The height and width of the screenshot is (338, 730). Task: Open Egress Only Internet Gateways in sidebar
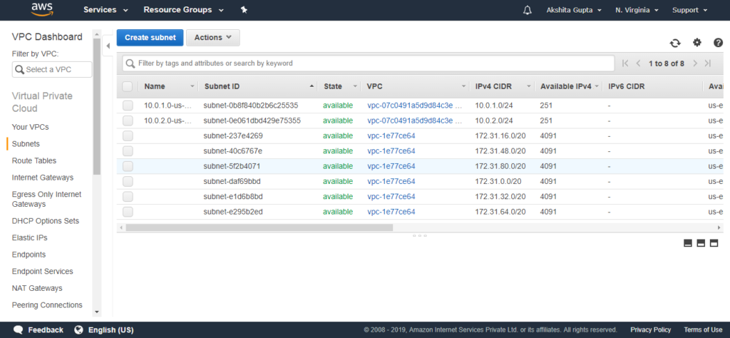pos(46,199)
